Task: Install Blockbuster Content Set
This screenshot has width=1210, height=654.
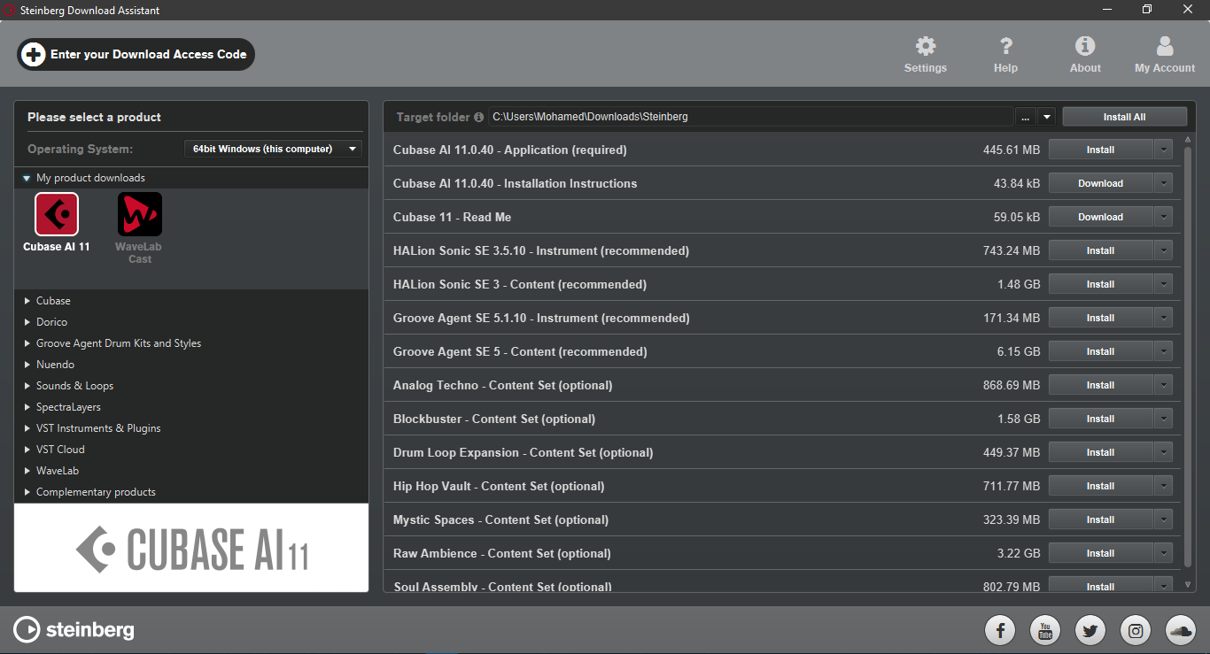Action: (x=1101, y=419)
